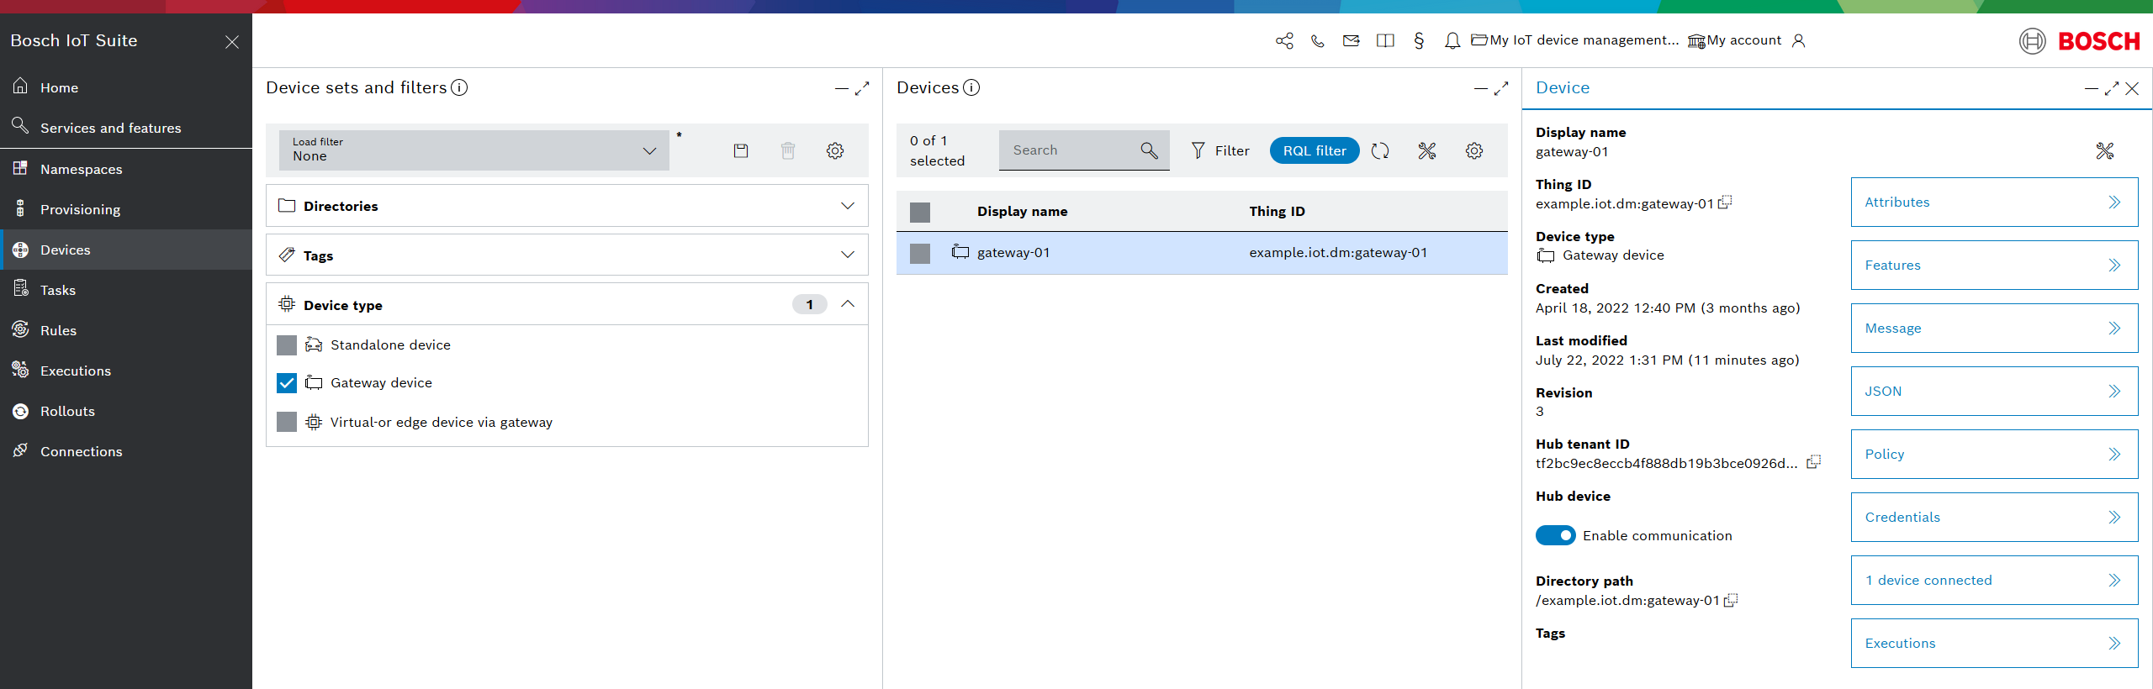Open Devices list settings gear

[1474, 150]
